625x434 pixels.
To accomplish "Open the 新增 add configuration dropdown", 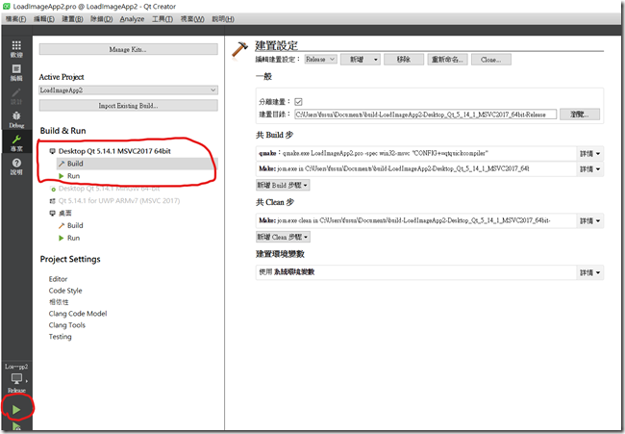I will coord(361,60).
